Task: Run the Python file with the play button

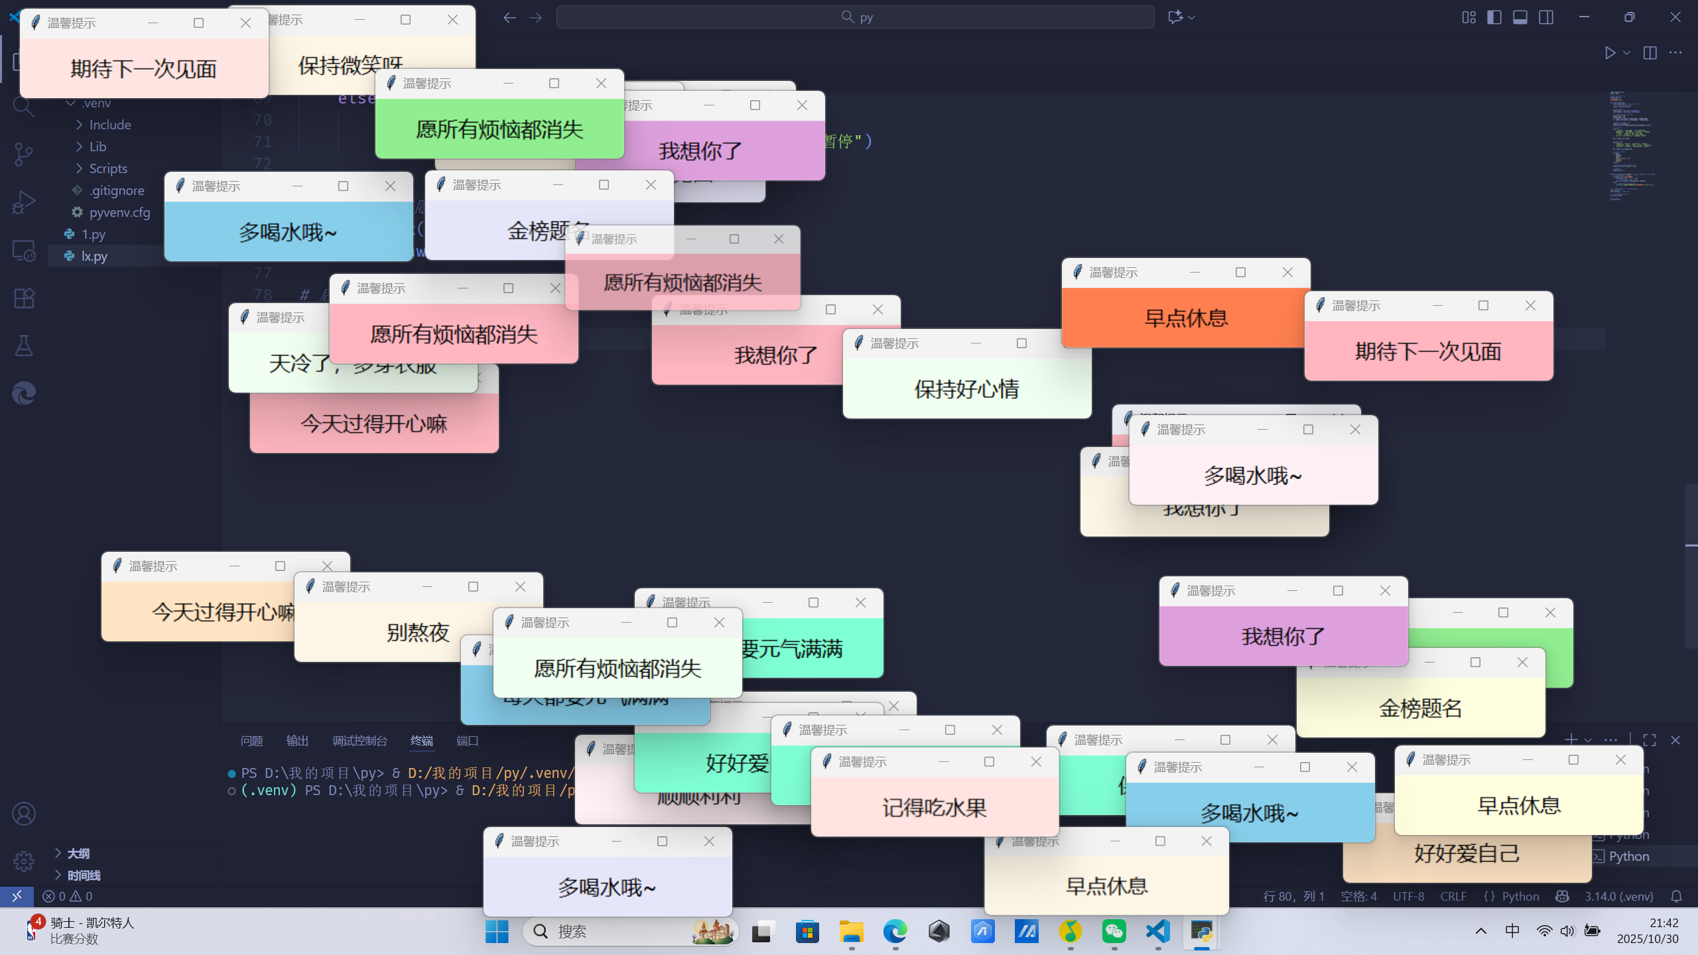Action: tap(1609, 53)
